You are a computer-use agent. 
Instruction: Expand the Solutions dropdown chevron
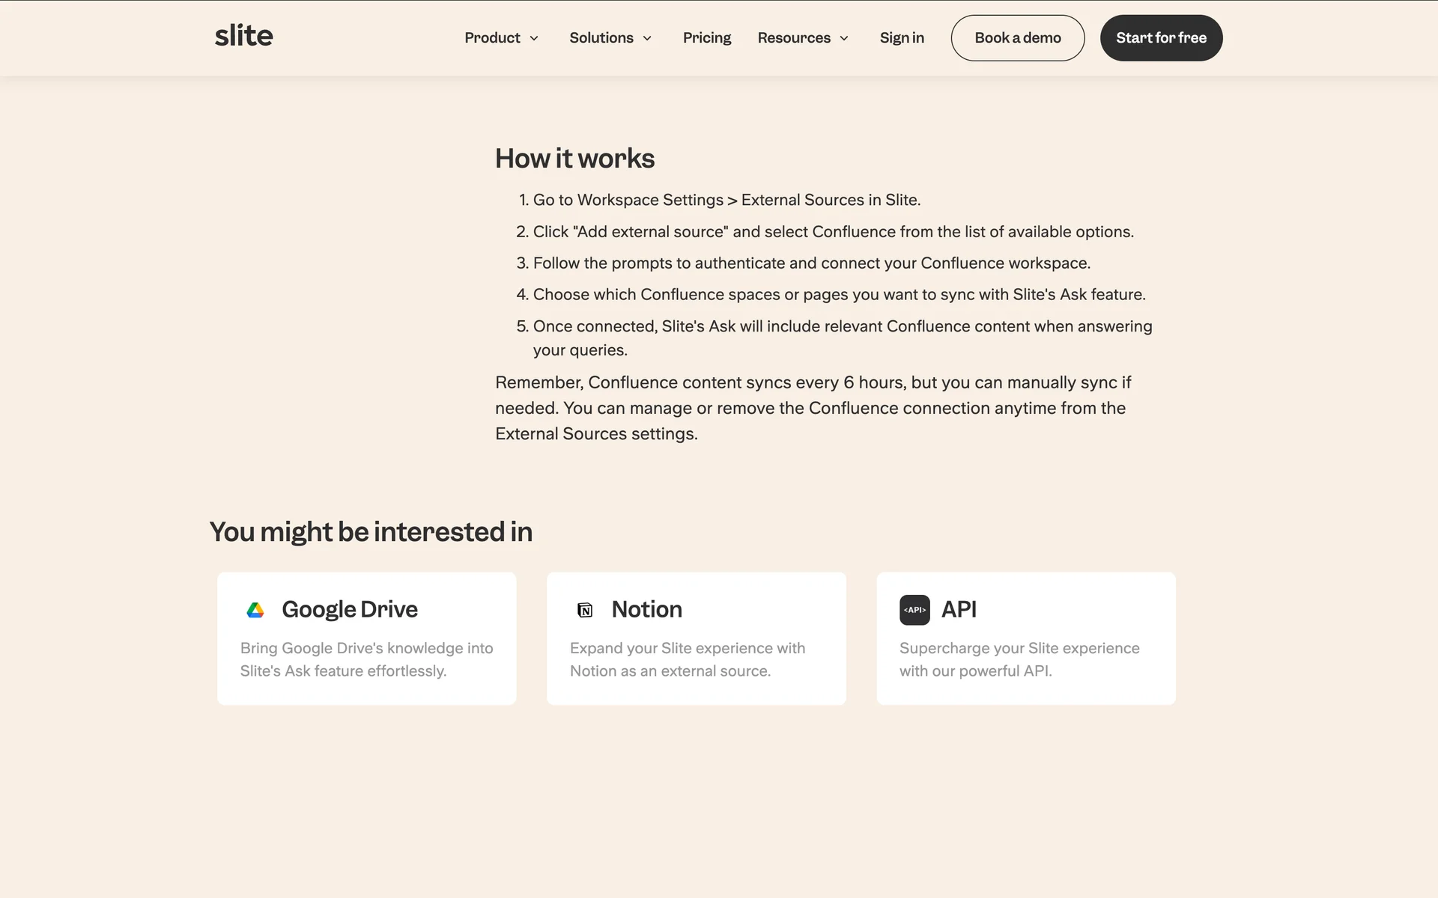[x=647, y=38]
